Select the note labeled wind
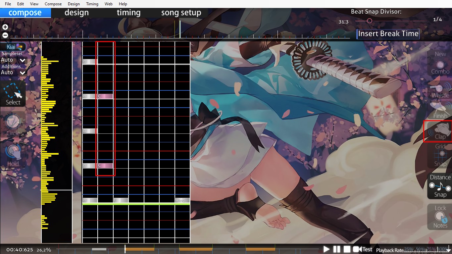452x254 pixels. [x=182, y=200]
